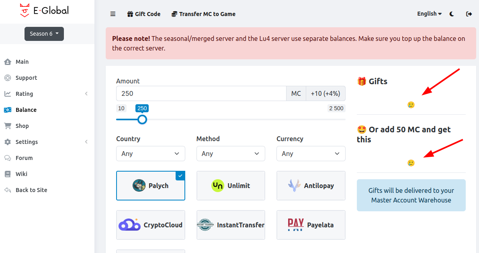Select Antilopay payment option

pyautogui.click(x=311, y=186)
